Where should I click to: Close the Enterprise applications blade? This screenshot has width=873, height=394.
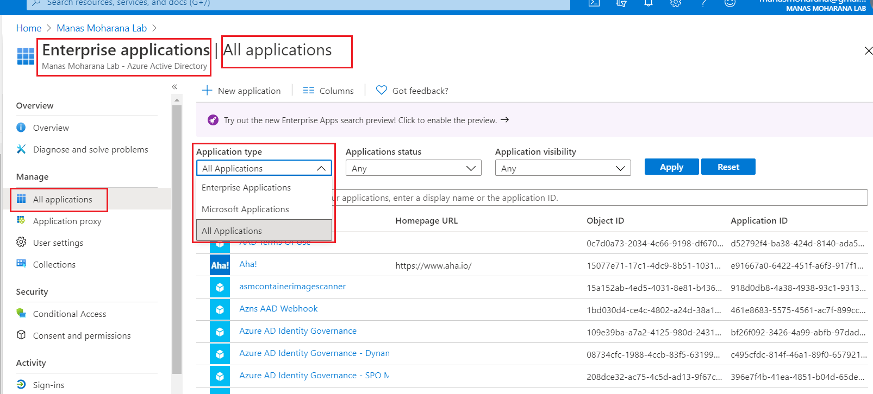[868, 51]
